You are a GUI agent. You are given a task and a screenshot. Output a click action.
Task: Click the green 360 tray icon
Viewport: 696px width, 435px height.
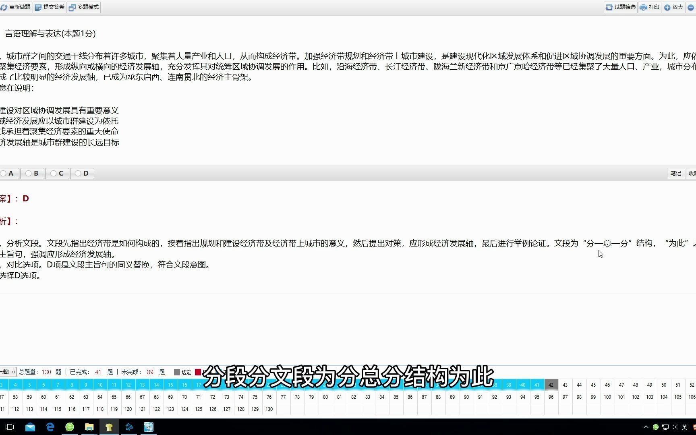656,427
